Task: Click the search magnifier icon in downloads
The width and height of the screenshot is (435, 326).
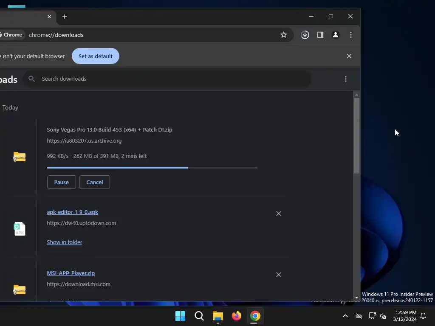Action: coord(31,79)
